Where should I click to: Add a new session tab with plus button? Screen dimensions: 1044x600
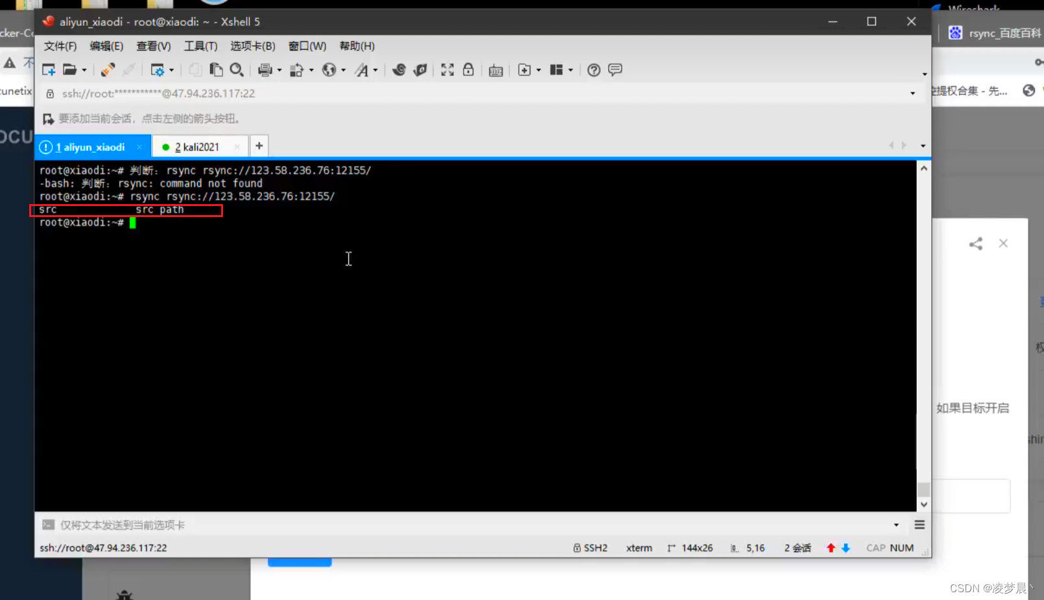click(258, 146)
